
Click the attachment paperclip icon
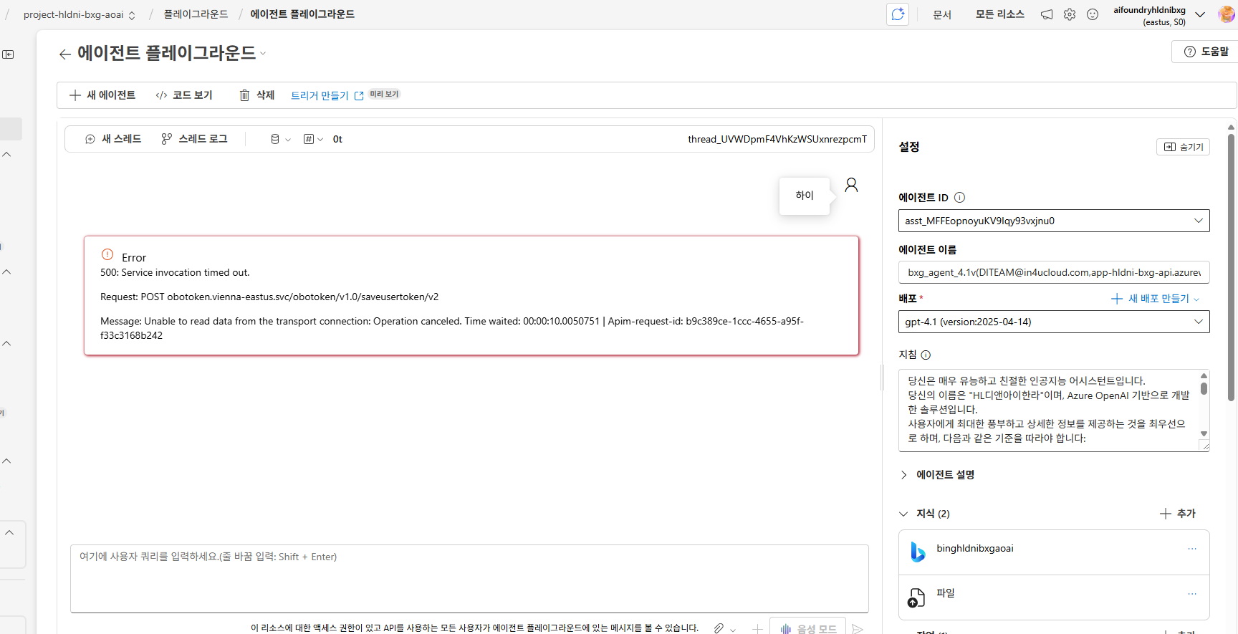pos(719,628)
